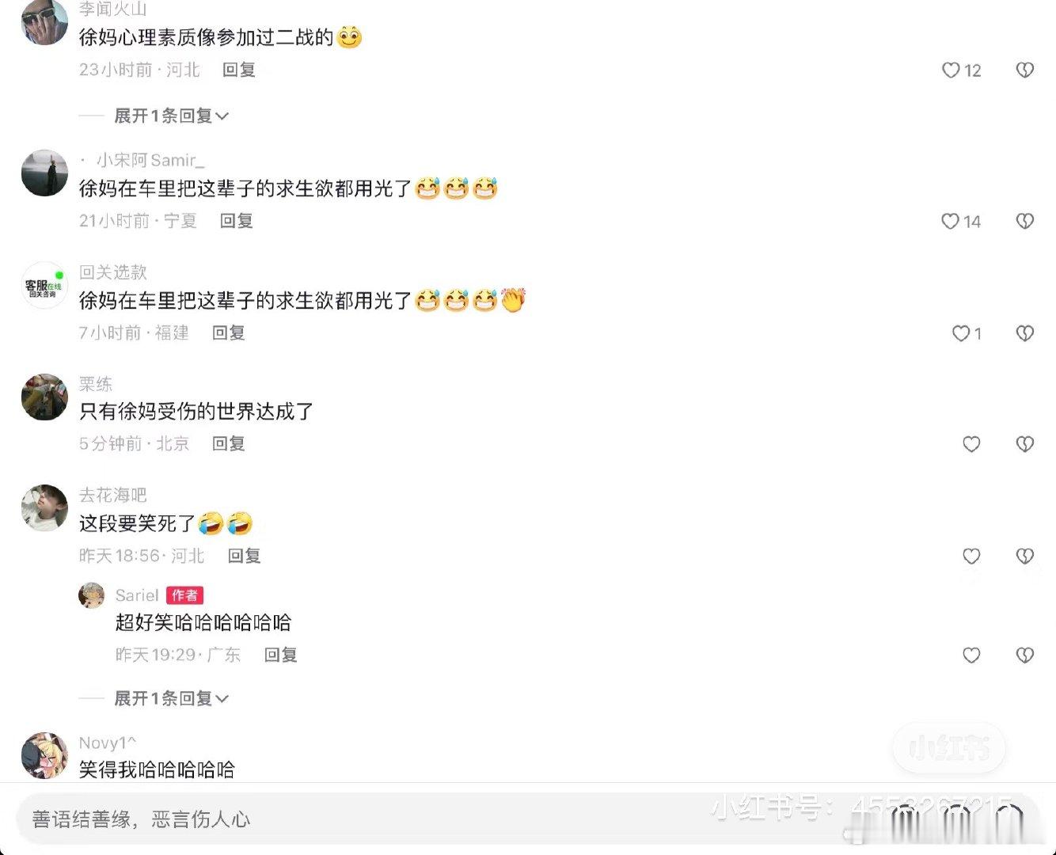Dislike the comment by 李闻火山
Screen dimensions: 1056x855
pyautogui.click(x=1024, y=70)
